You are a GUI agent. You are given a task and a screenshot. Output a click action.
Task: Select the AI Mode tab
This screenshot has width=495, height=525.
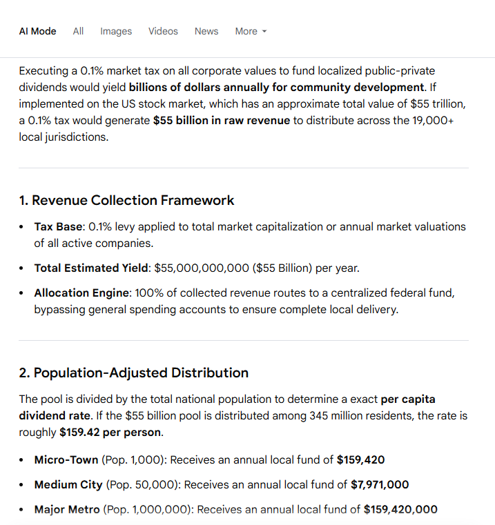[x=37, y=31]
